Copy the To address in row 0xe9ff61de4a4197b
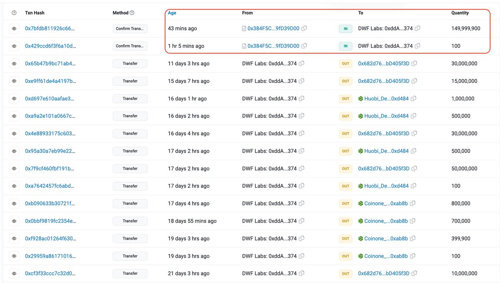 click(x=414, y=81)
